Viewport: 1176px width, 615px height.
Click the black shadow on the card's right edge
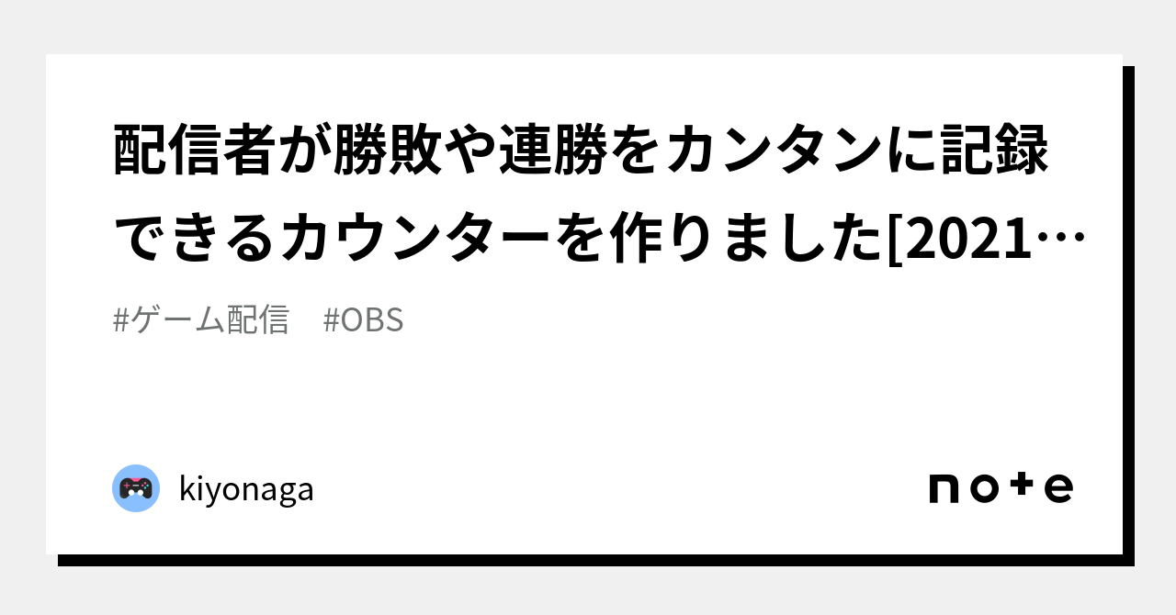[x=1128, y=312]
